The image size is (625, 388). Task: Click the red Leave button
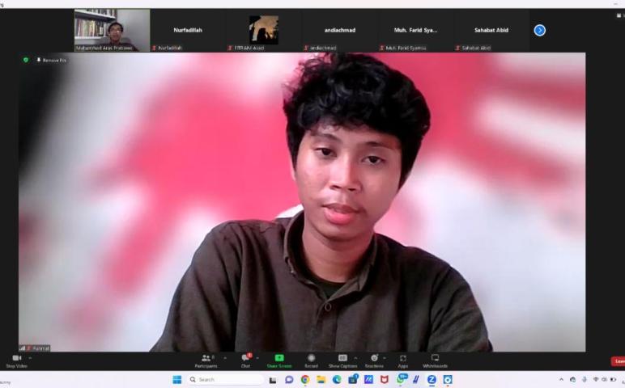pos(619,361)
